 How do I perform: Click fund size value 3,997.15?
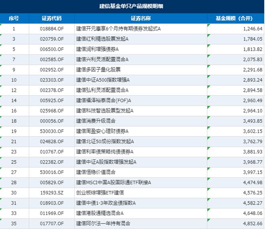(x=253, y=172)
